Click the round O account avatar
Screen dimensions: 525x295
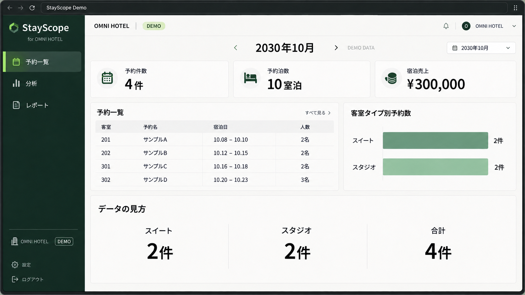pyautogui.click(x=466, y=26)
